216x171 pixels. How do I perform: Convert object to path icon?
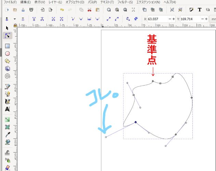[x=128, y=19]
